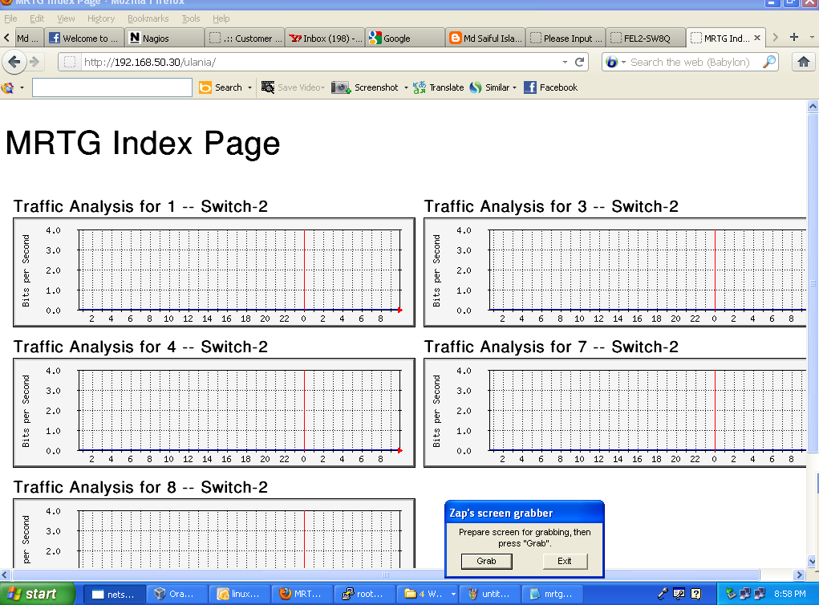Go back with the browser back arrow
This screenshot has height=605, width=819.
[14, 62]
